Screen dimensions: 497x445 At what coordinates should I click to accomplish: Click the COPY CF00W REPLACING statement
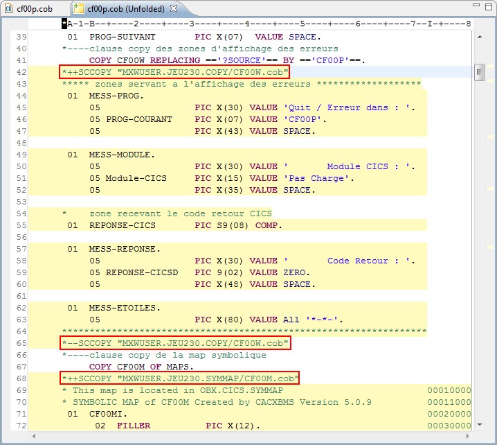point(227,60)
